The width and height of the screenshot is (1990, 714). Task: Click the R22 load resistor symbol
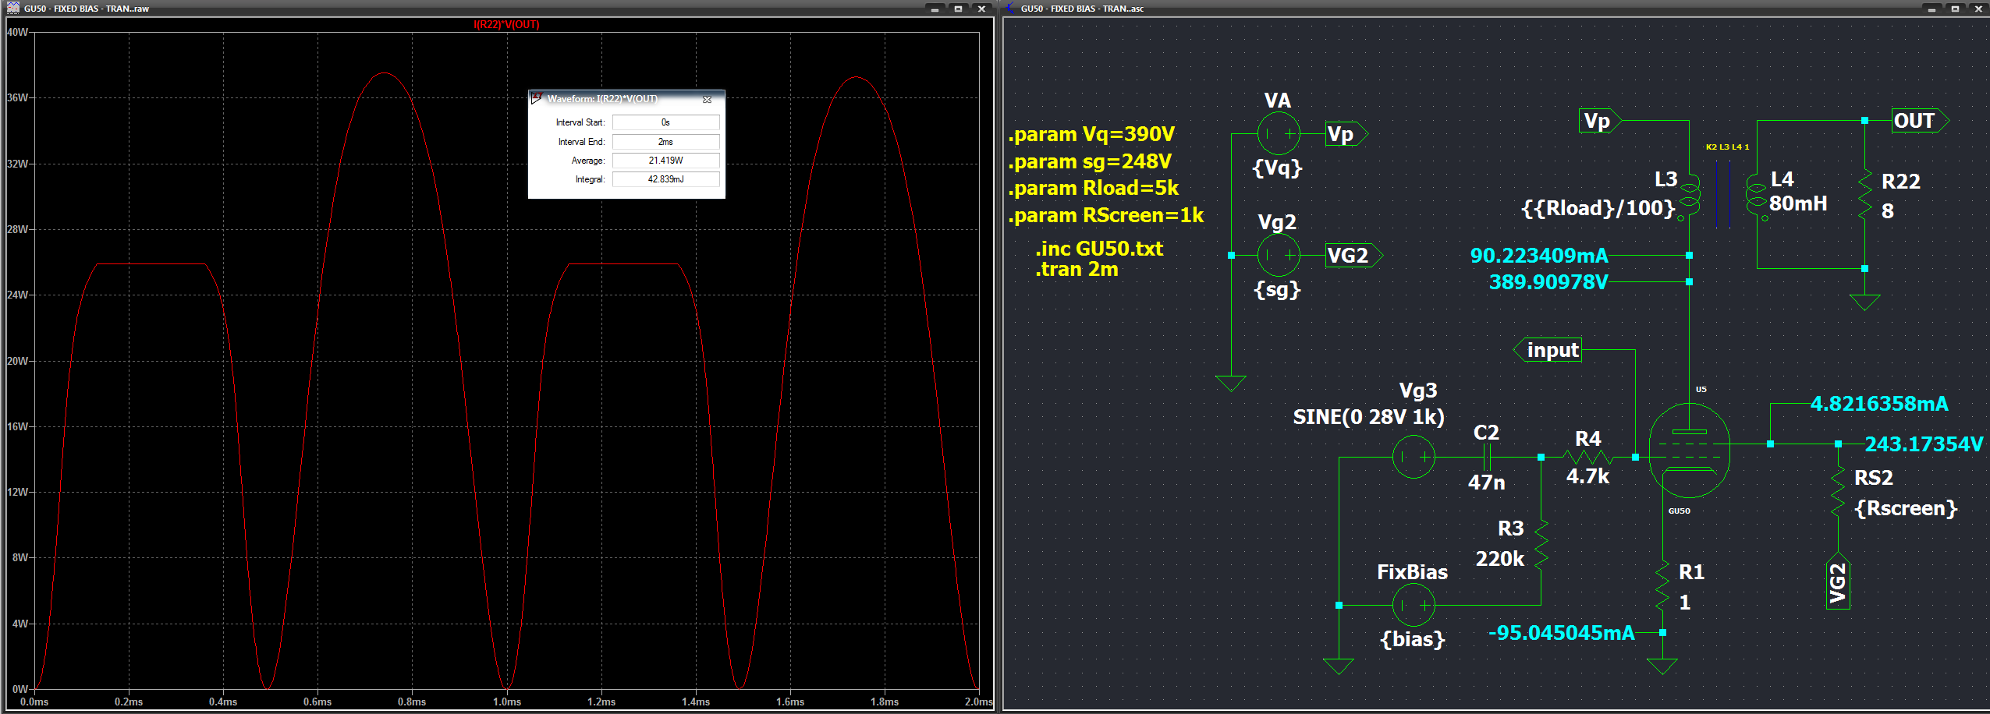[1865, 196]
